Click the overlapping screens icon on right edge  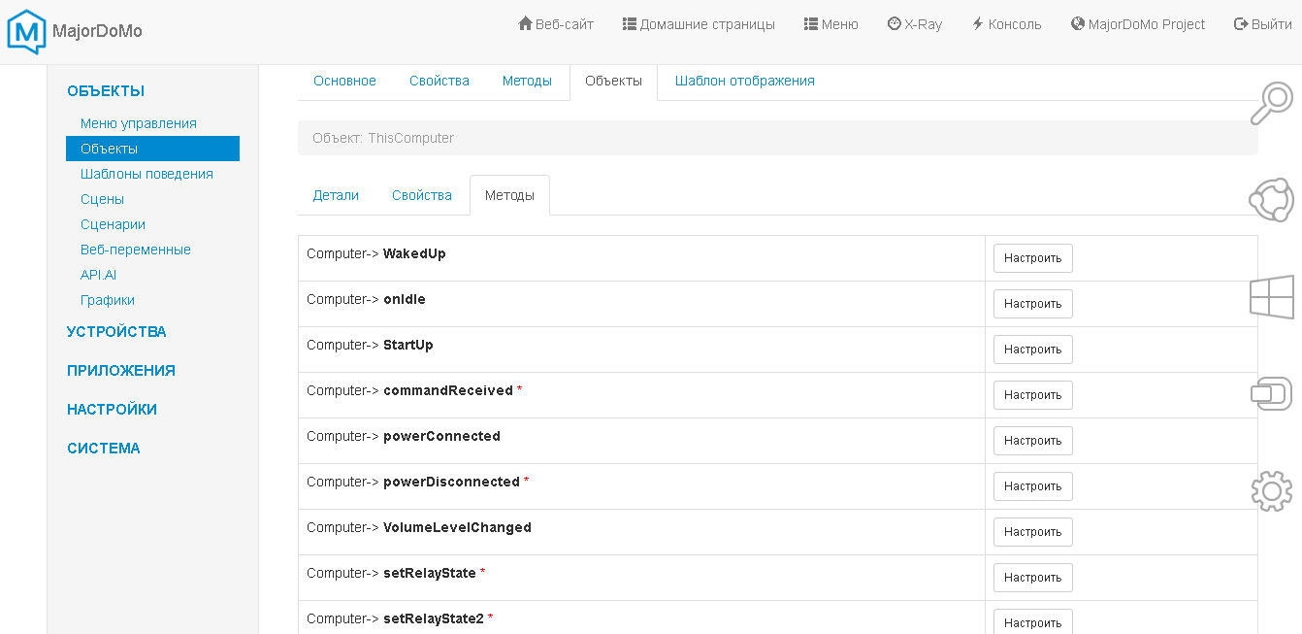pyautogui.click(x=1272, y=393)
